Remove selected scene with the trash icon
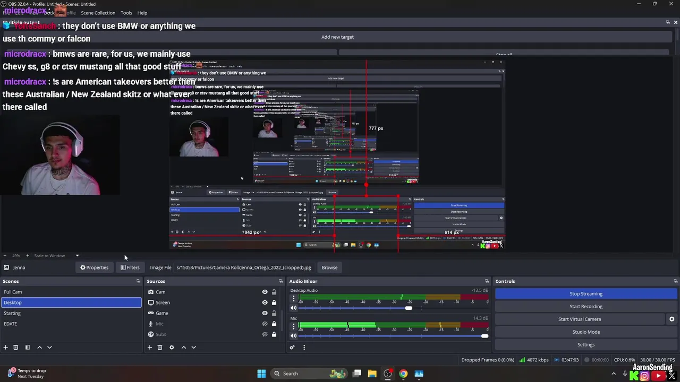The height and width of the screenshot is (382, 680). (15, 348)
